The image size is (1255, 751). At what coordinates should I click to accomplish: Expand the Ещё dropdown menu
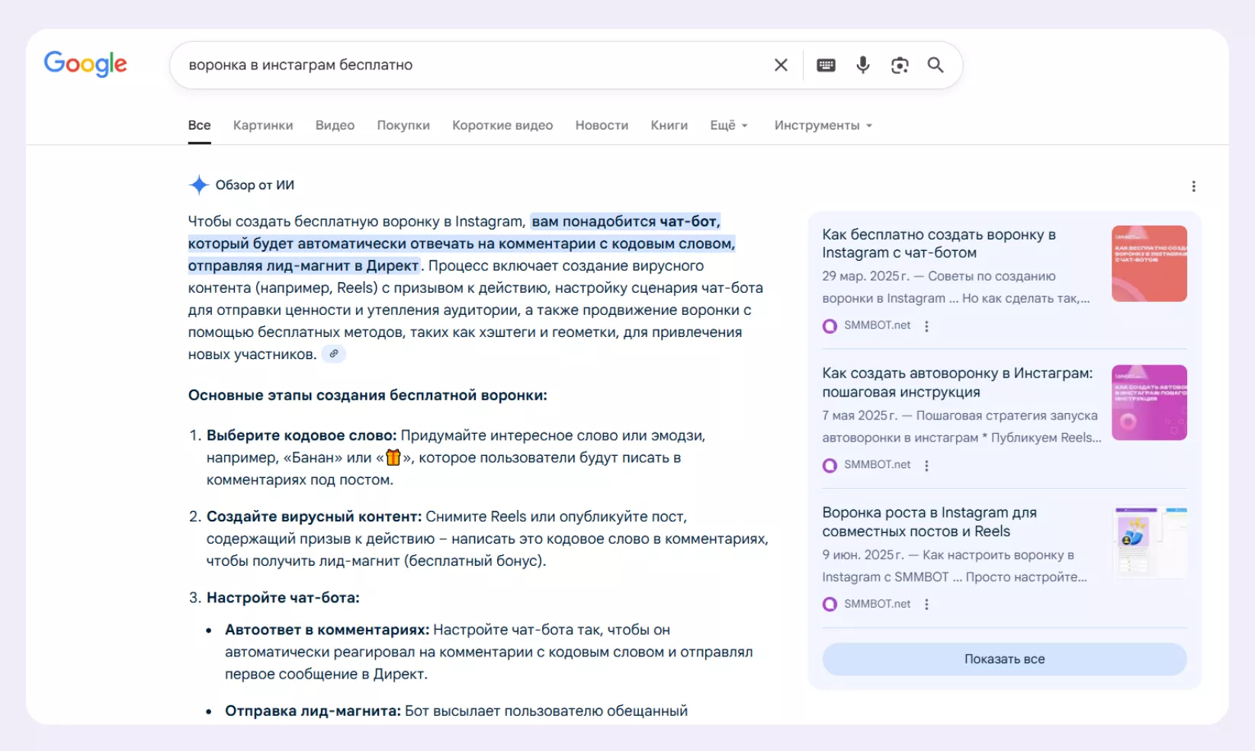[x=728, y=126]
